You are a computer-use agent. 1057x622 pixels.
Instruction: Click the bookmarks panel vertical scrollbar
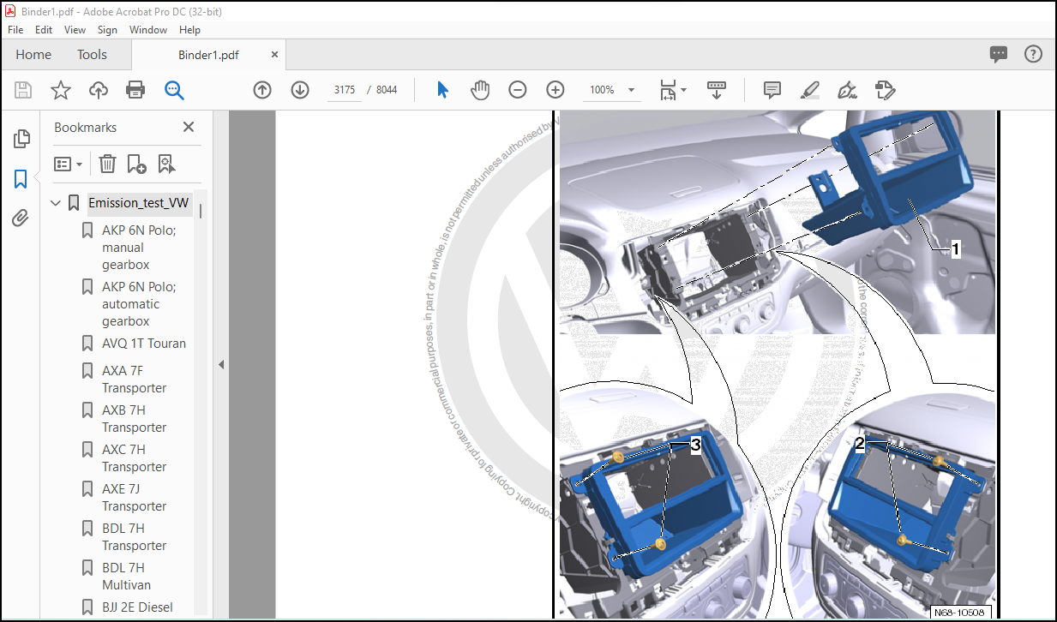pos(201,212)
